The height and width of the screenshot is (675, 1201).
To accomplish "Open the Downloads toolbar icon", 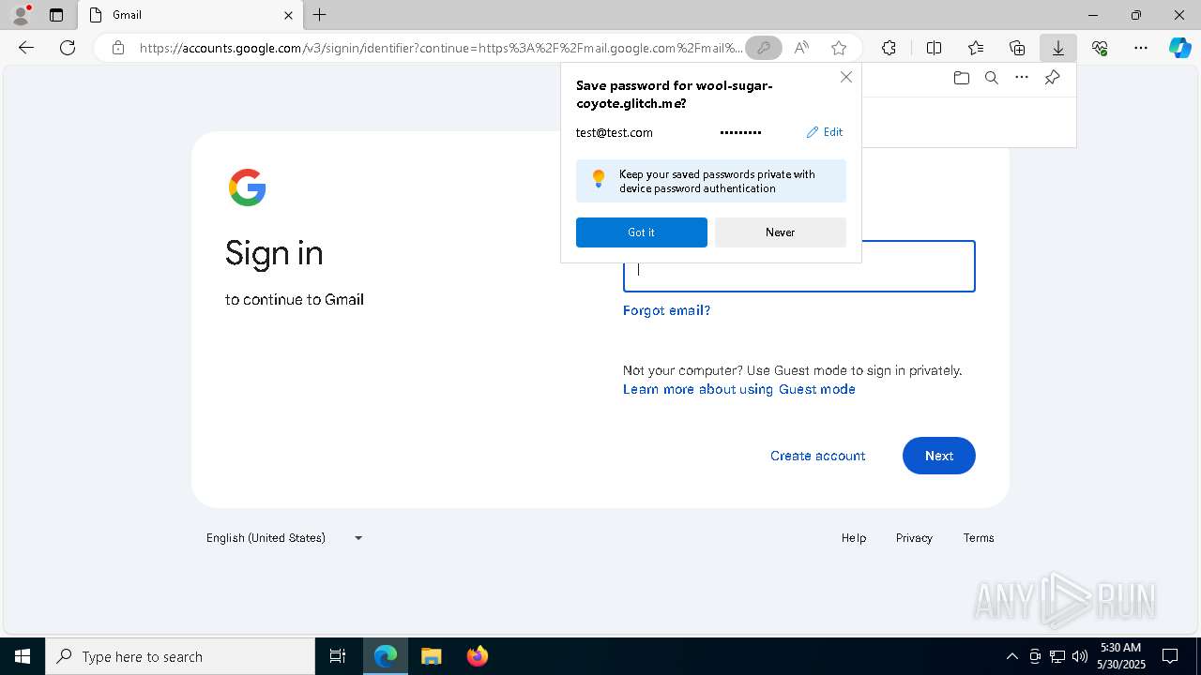I will 1058,48.
